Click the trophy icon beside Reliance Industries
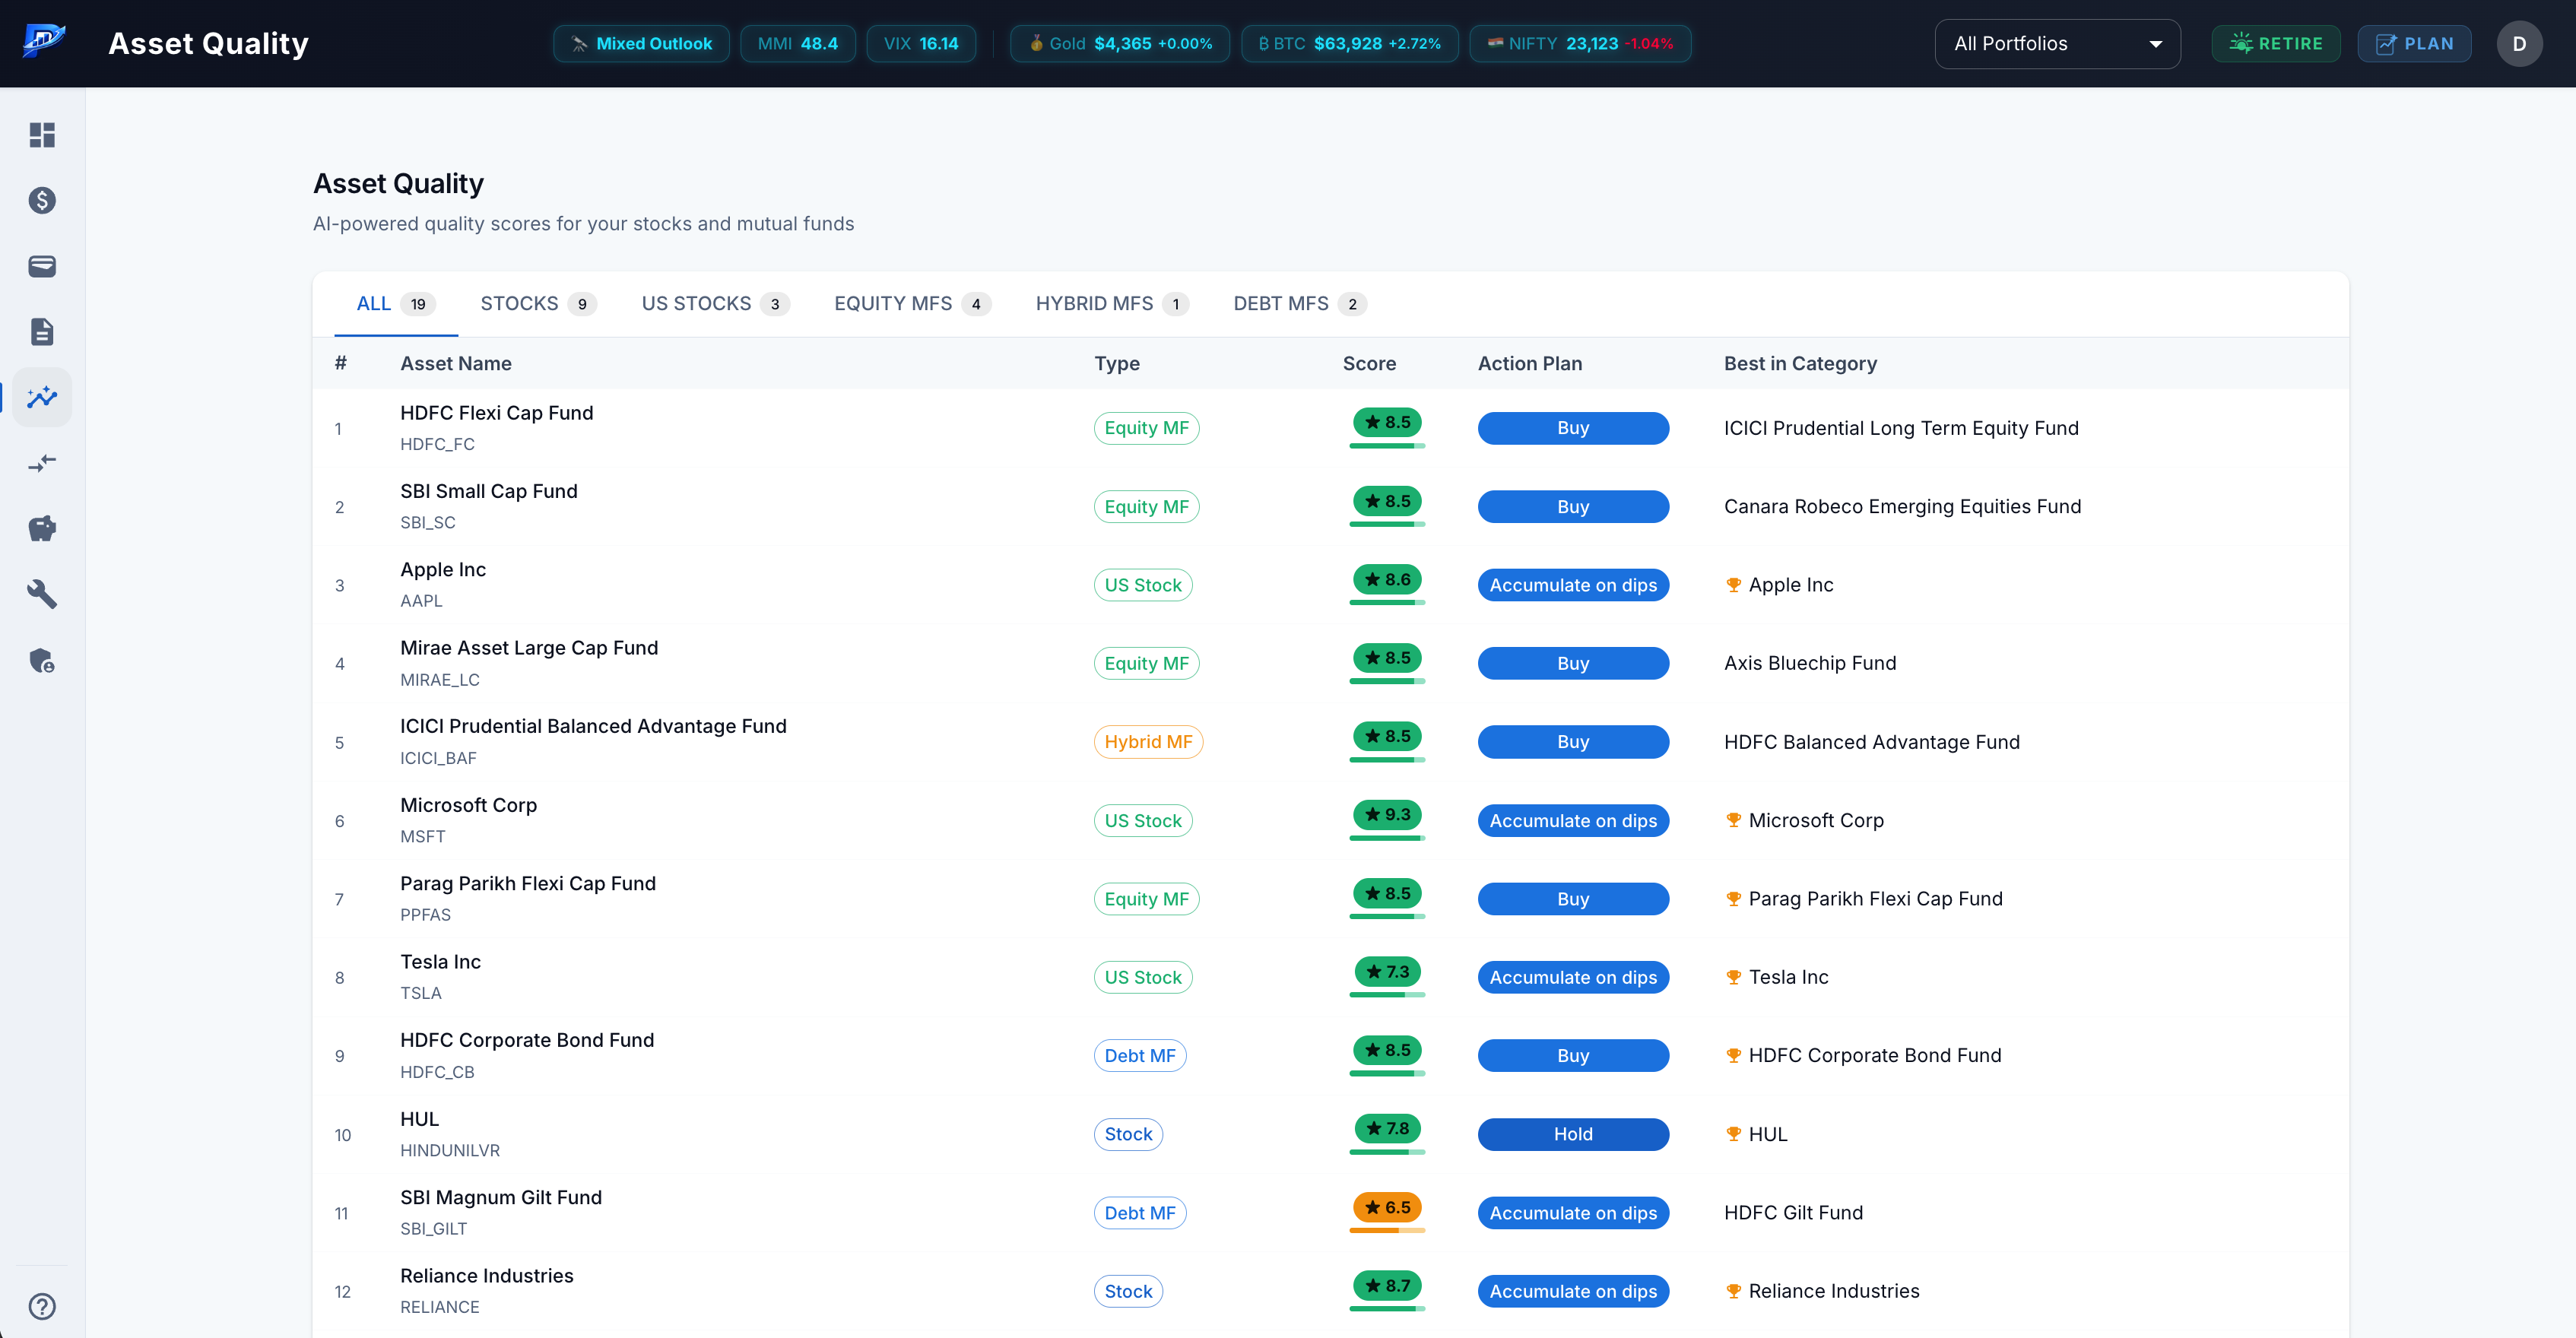 pos(1733,1291)
